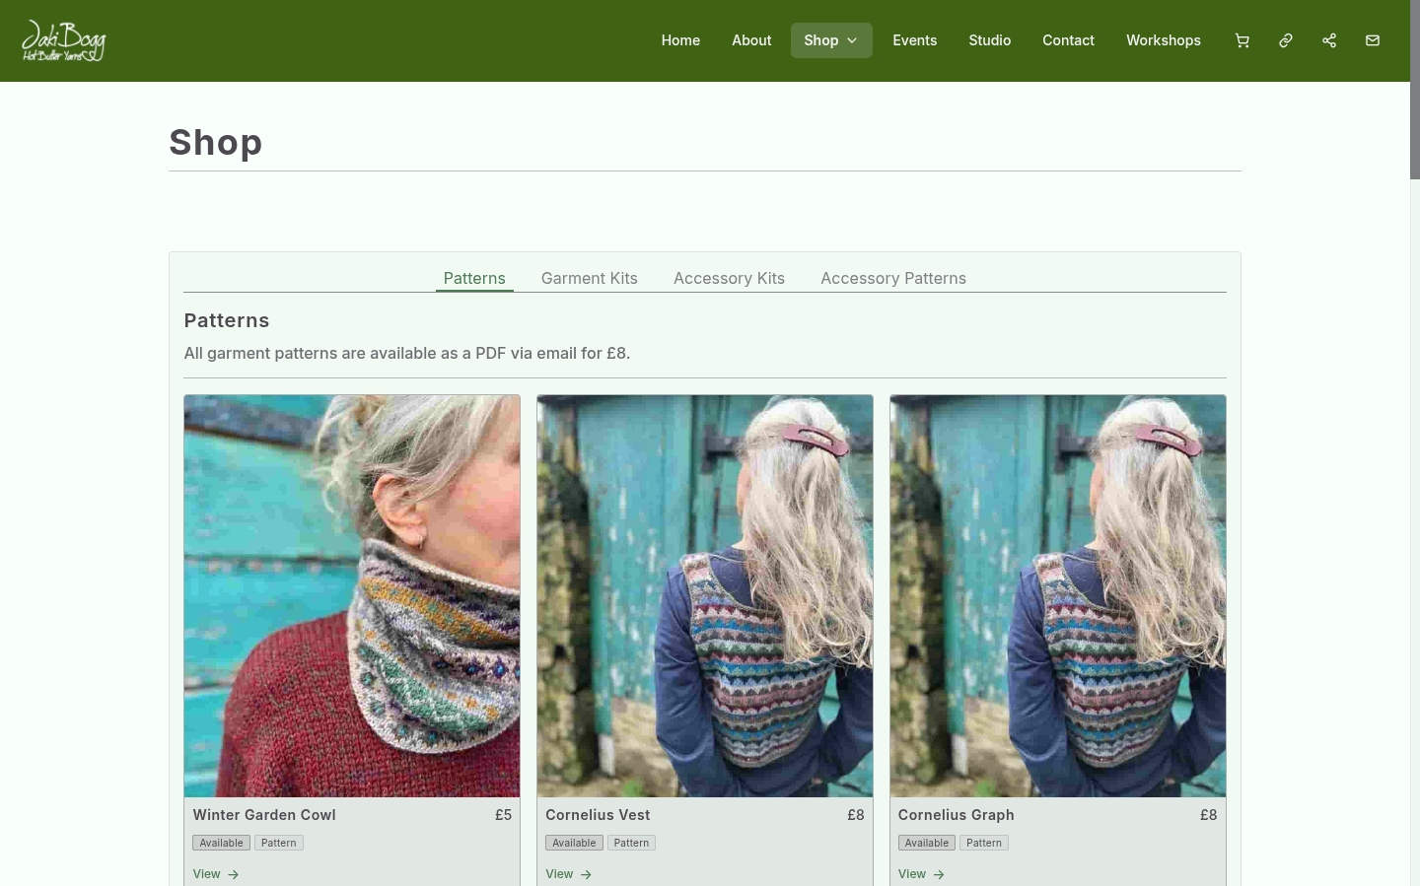Open the About page
This screenshot has width=1420, height=886.
751,40
